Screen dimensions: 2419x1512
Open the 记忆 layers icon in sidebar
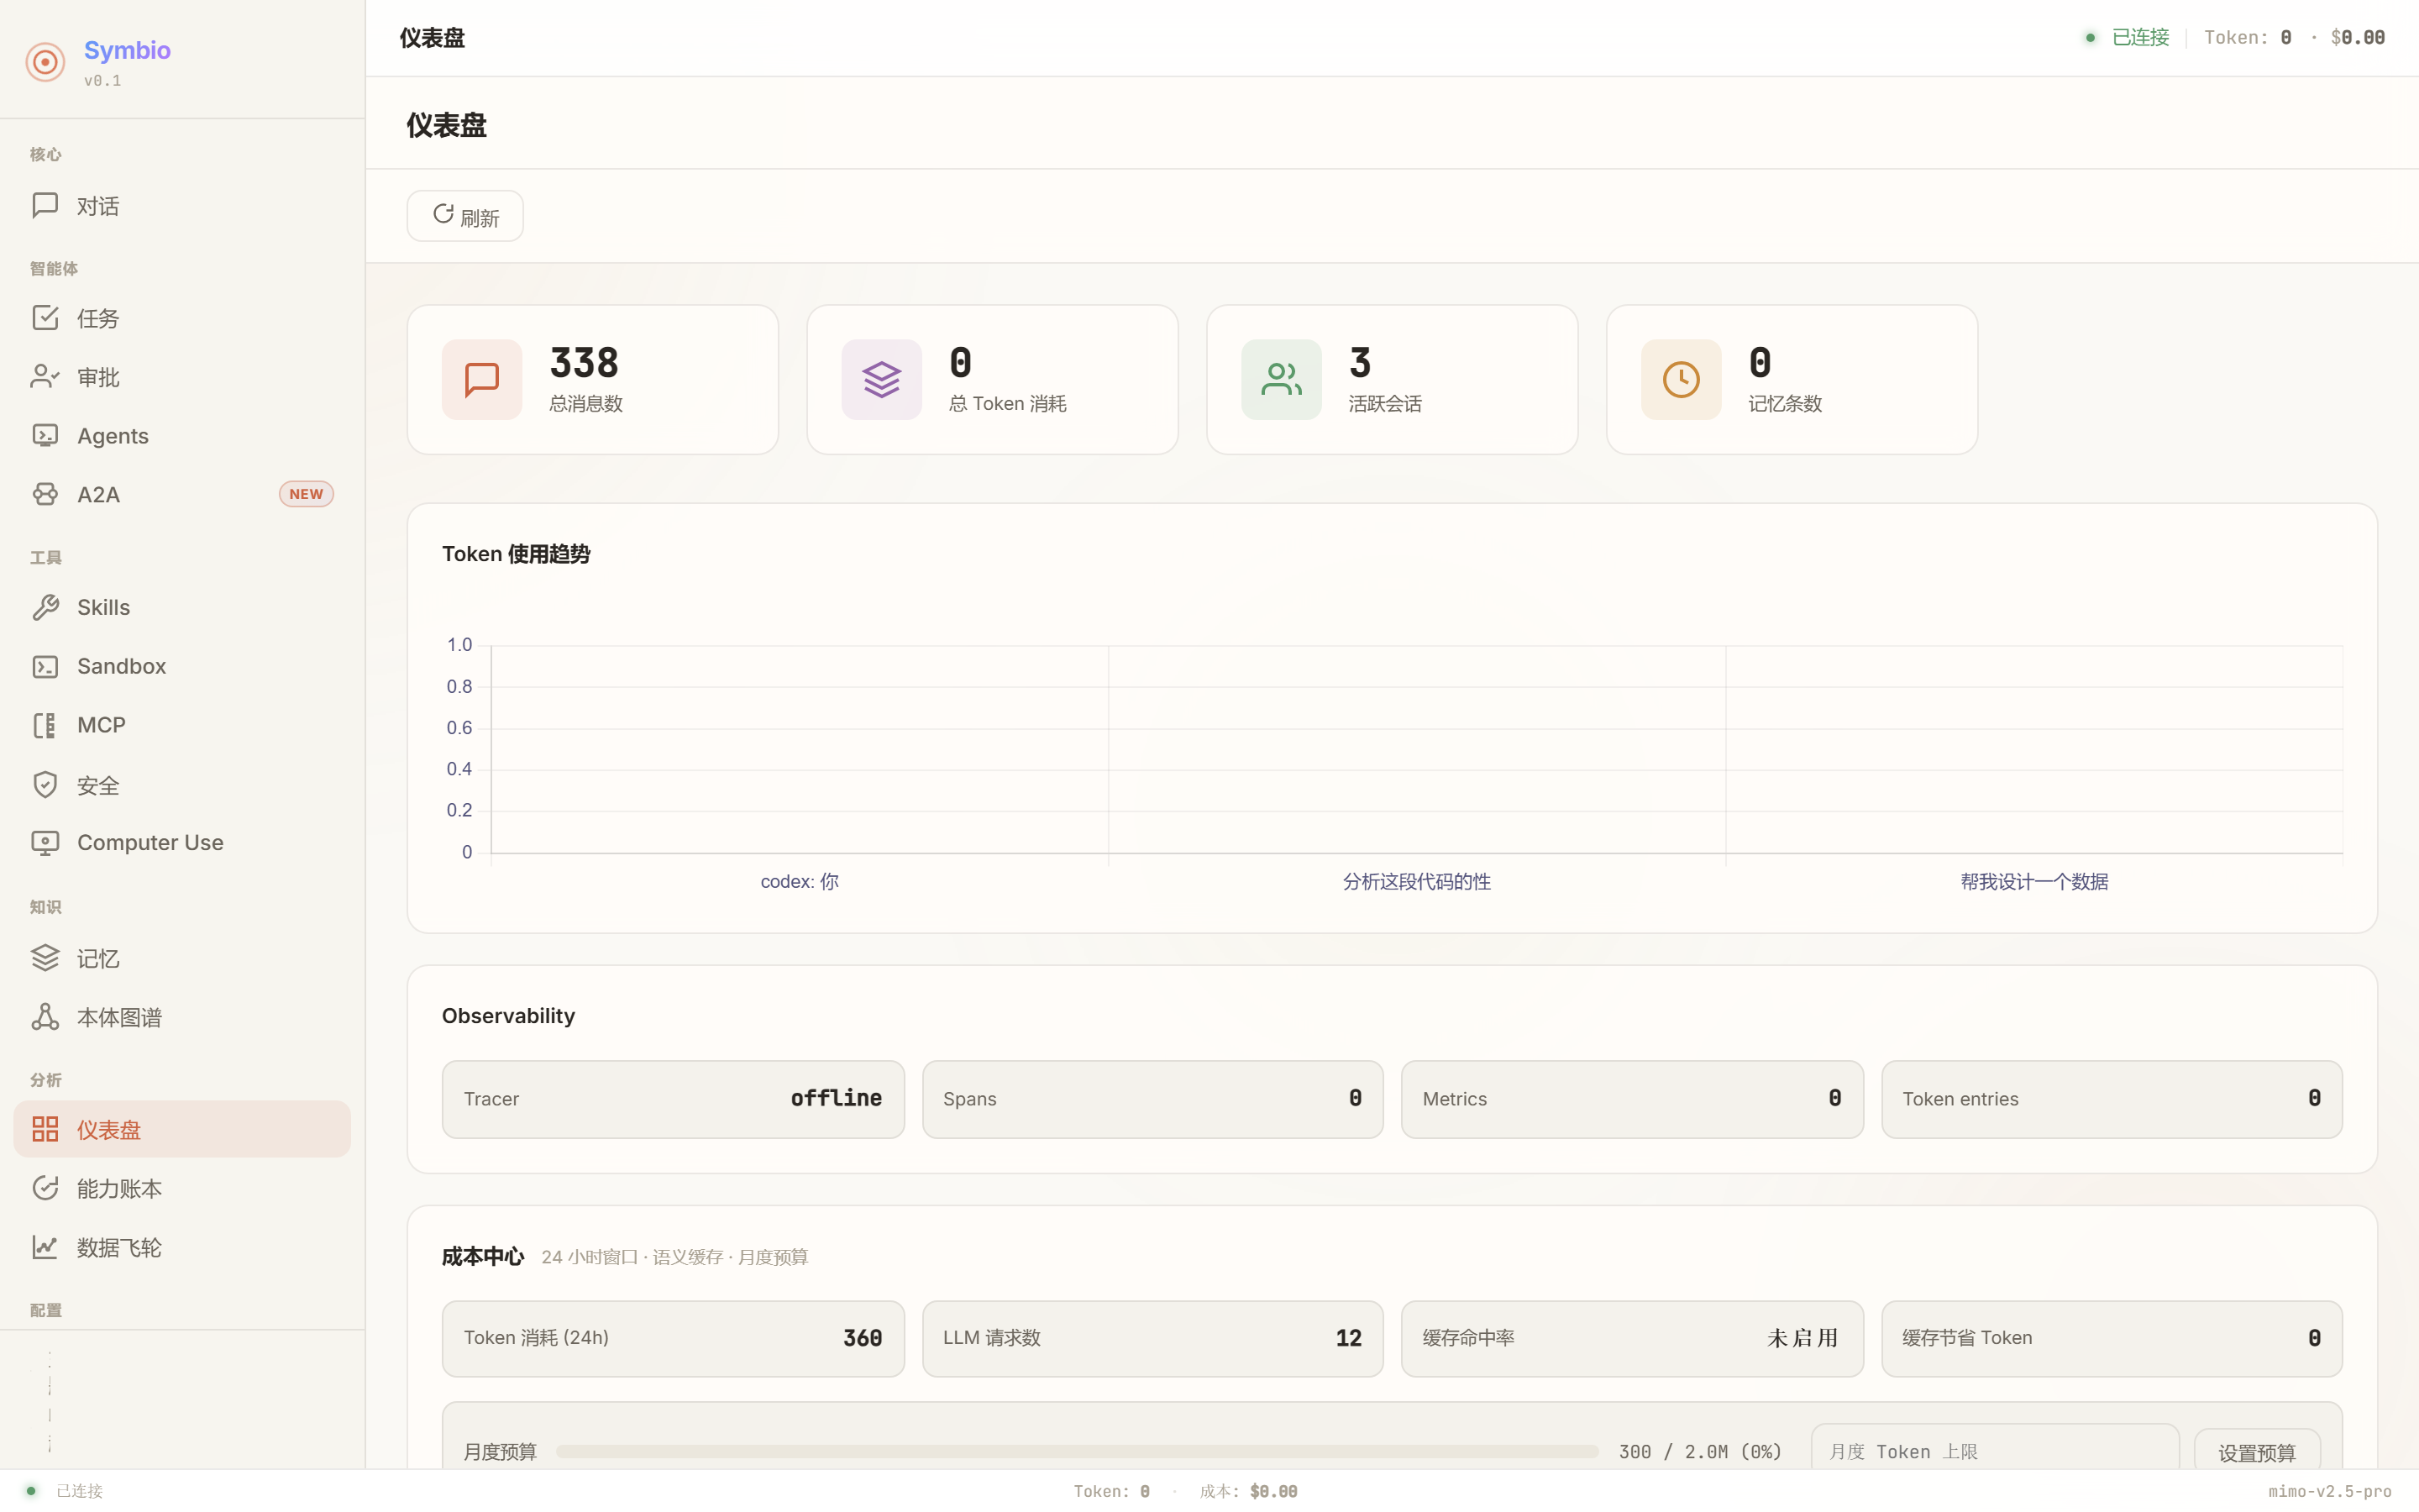(x=45, y=958)
